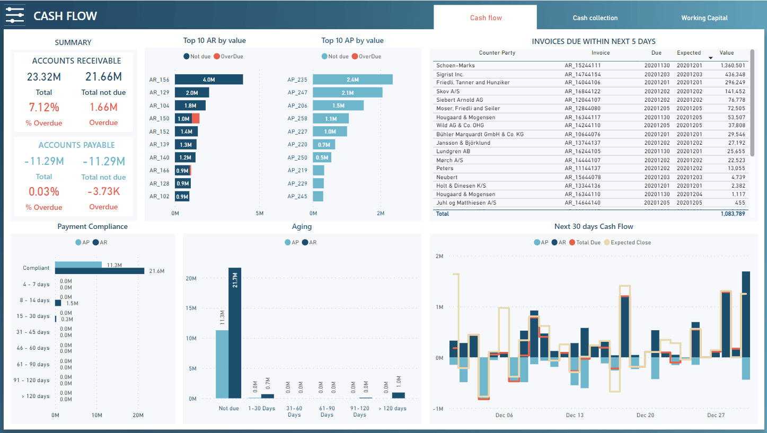The width and height of the screenshot is (767, 433).
Task: Toggle the Not due legend entry in Top 10 AR
Action: point(198,56)
